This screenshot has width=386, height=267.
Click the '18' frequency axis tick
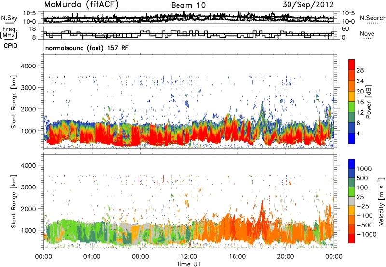tap(32, 29)
